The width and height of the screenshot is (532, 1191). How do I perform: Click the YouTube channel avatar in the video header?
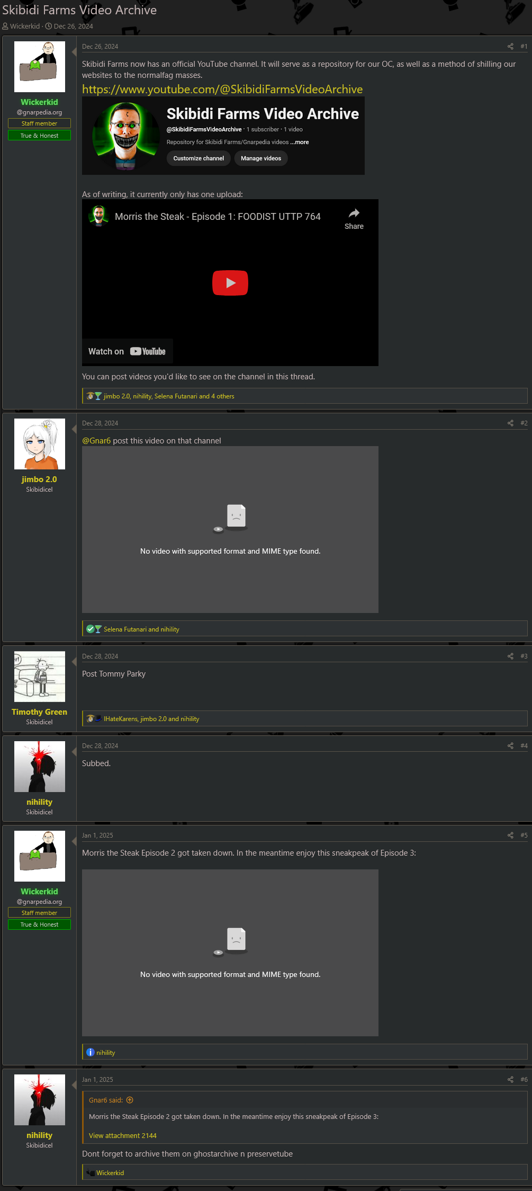pyautogui.click(x=98, y=216)
